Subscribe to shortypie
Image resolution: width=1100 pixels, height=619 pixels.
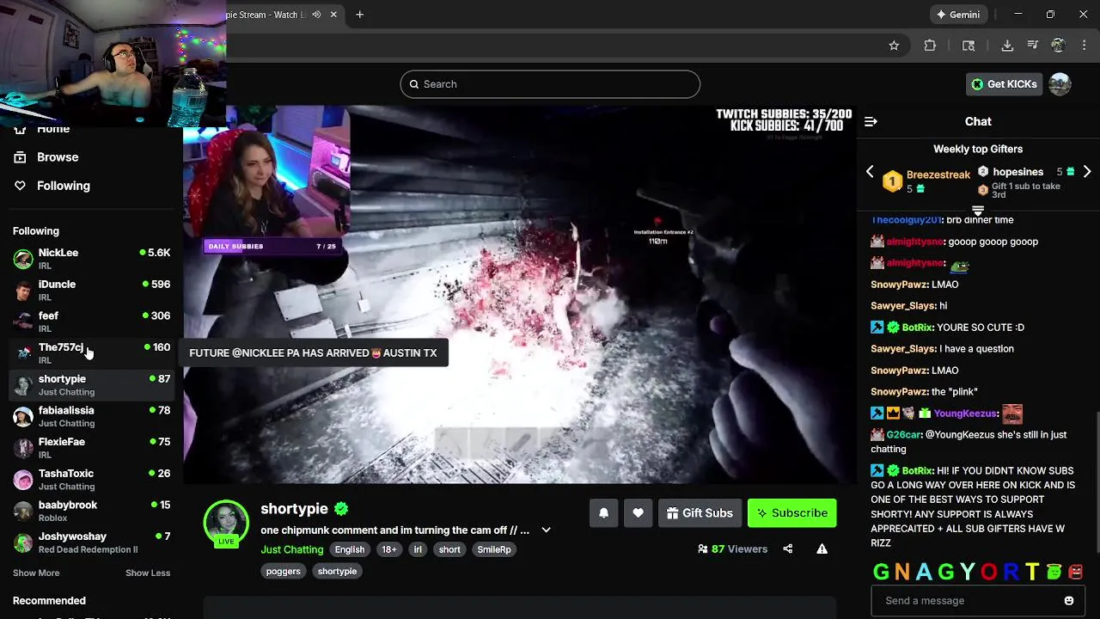pos(791,513)
